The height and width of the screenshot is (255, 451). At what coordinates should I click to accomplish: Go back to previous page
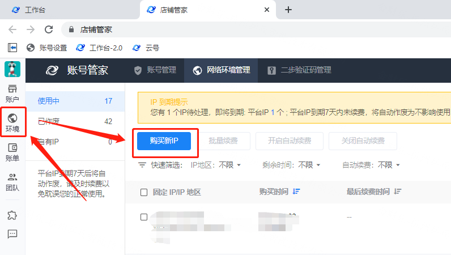tap(12, 29)
